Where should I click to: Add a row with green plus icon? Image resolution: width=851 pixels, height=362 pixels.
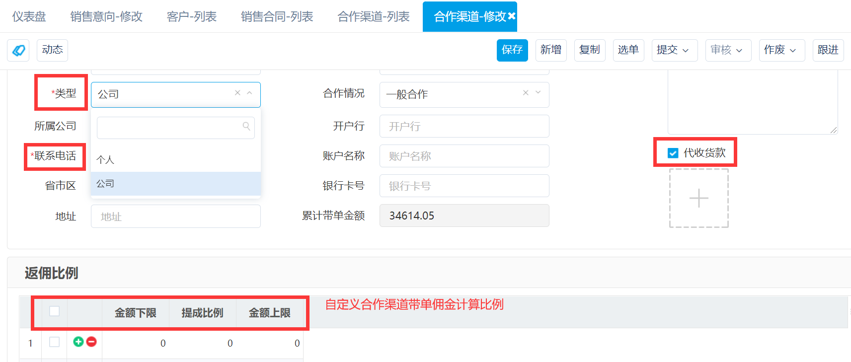point(78,342)
